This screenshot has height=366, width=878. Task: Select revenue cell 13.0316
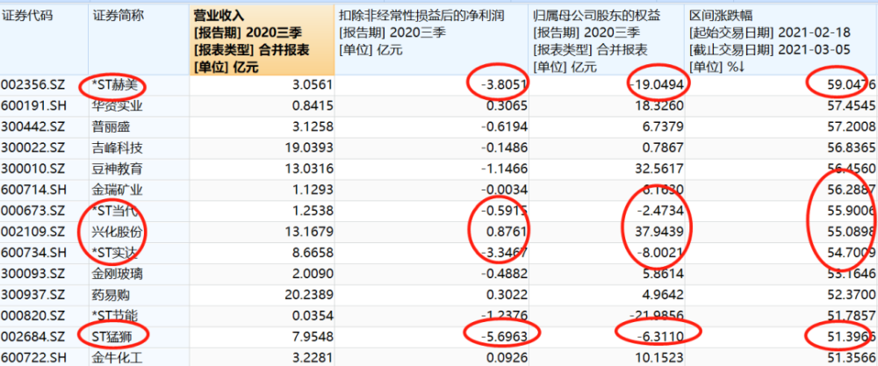point(310,169)
